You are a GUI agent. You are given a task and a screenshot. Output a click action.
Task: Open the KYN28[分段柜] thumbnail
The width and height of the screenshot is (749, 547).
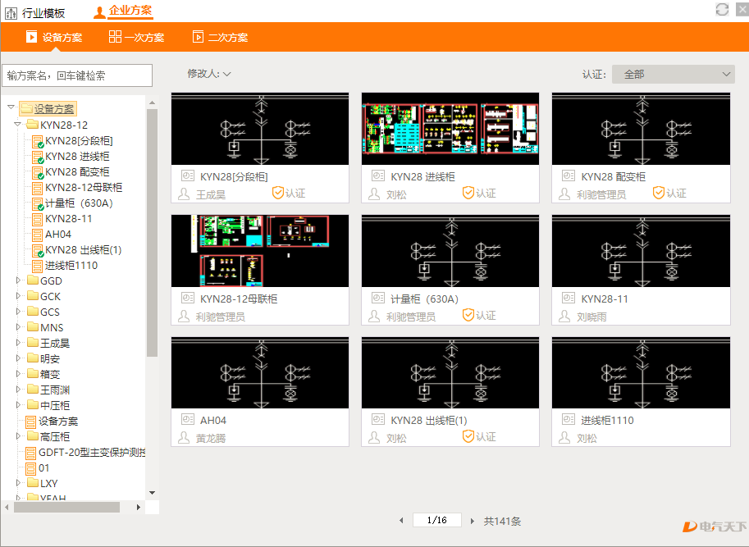tap(260, 129)
